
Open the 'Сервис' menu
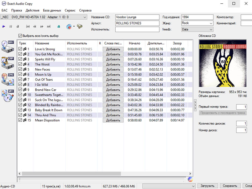coord(70,10)
